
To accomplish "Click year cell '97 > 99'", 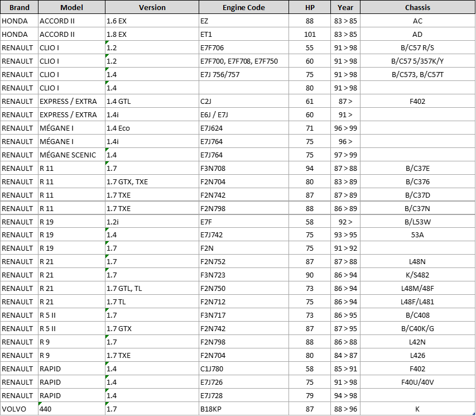I will point(345,155).
